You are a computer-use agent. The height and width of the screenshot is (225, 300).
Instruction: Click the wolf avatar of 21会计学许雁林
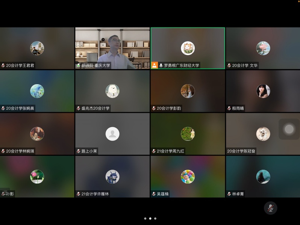pos(112,177)
